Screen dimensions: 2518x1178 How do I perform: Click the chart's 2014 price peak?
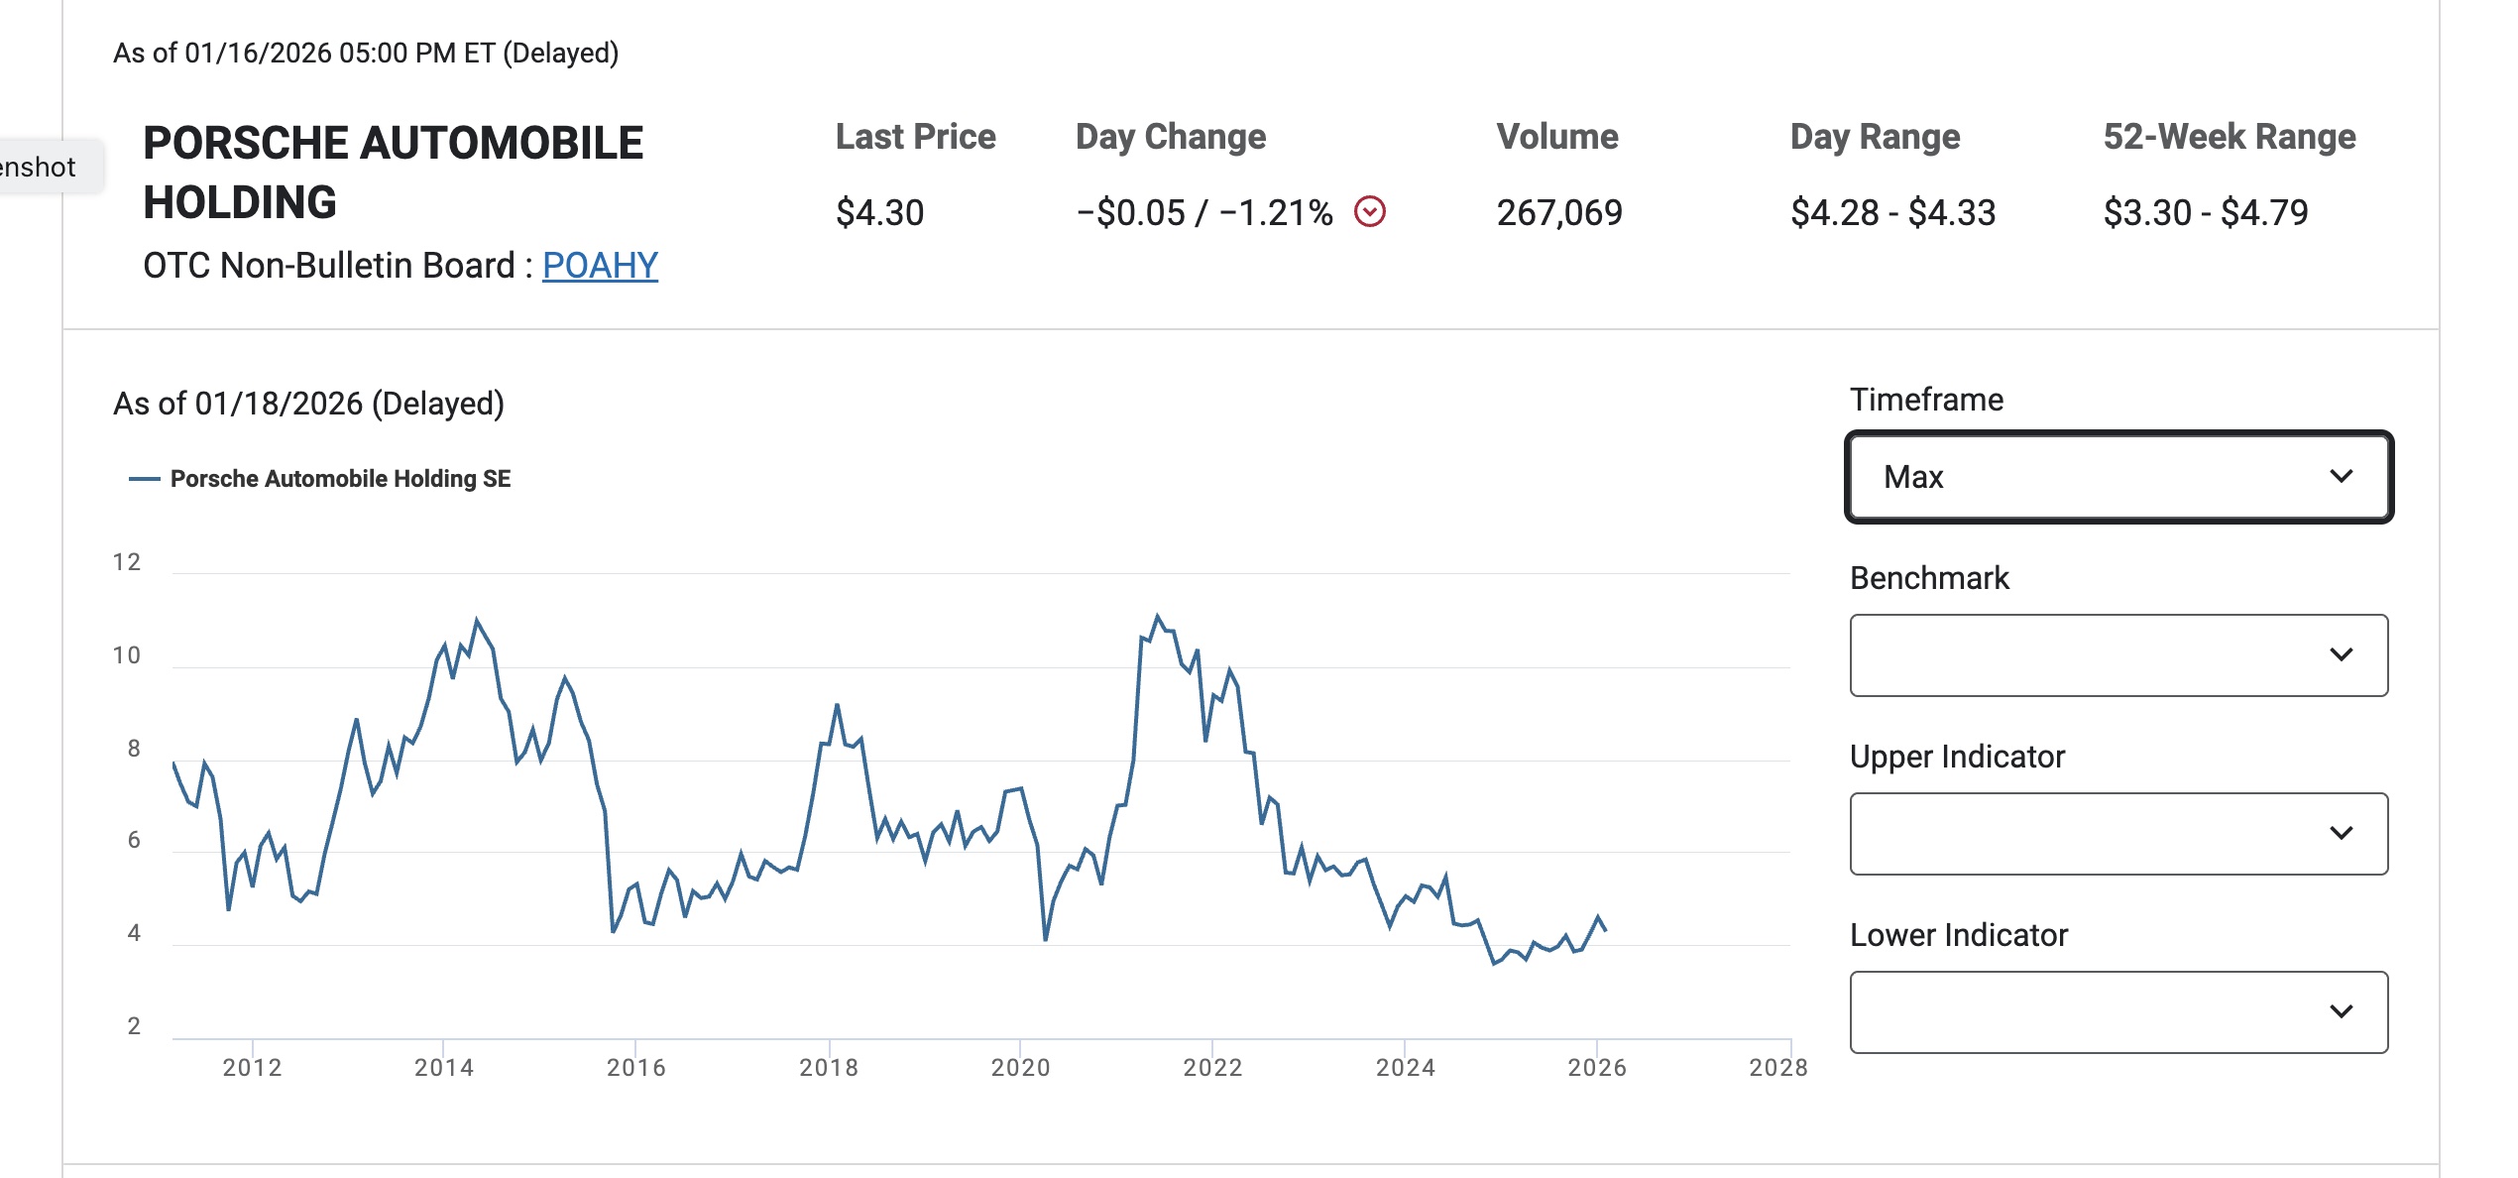(477, 621)
